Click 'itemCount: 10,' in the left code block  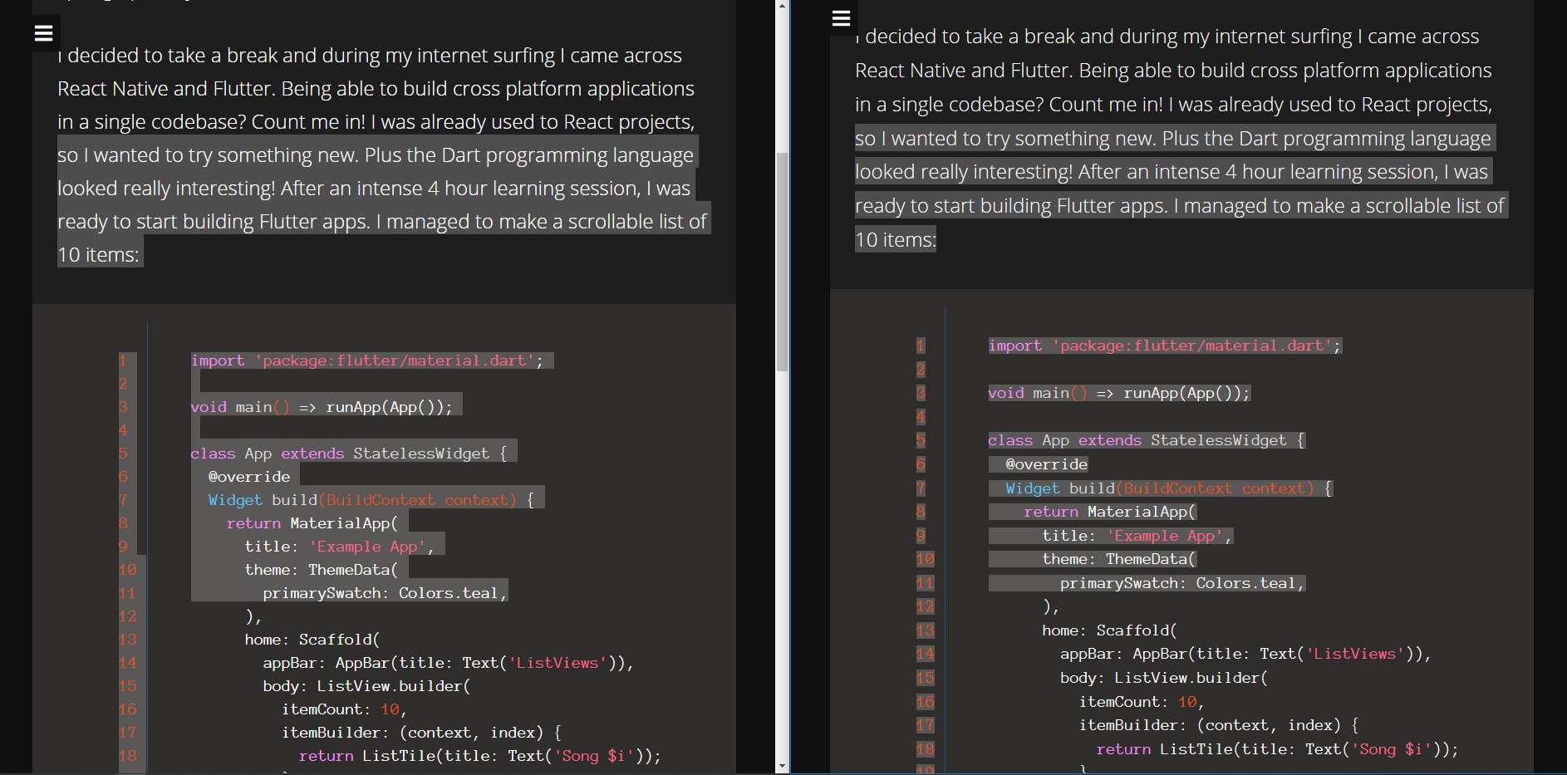(344, 709)
